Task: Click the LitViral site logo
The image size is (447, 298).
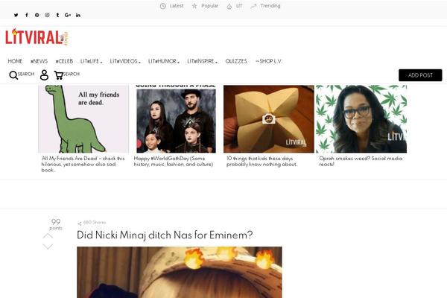Action: [37, 37]
